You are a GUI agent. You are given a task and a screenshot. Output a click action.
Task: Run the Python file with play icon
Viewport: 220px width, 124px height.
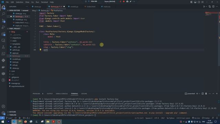(x=204, y=7)
